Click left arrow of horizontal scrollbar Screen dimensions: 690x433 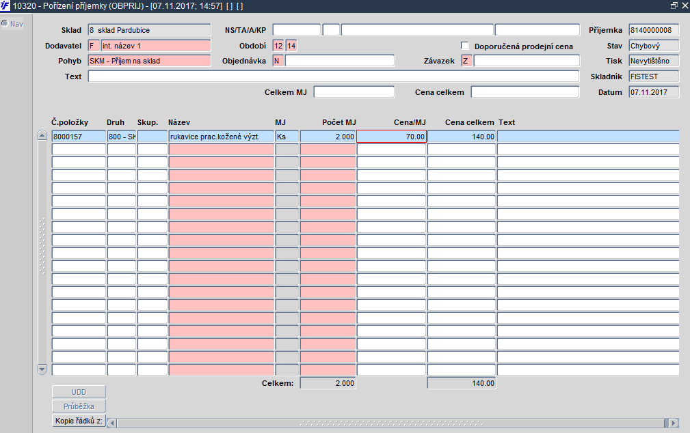point(112,423)
